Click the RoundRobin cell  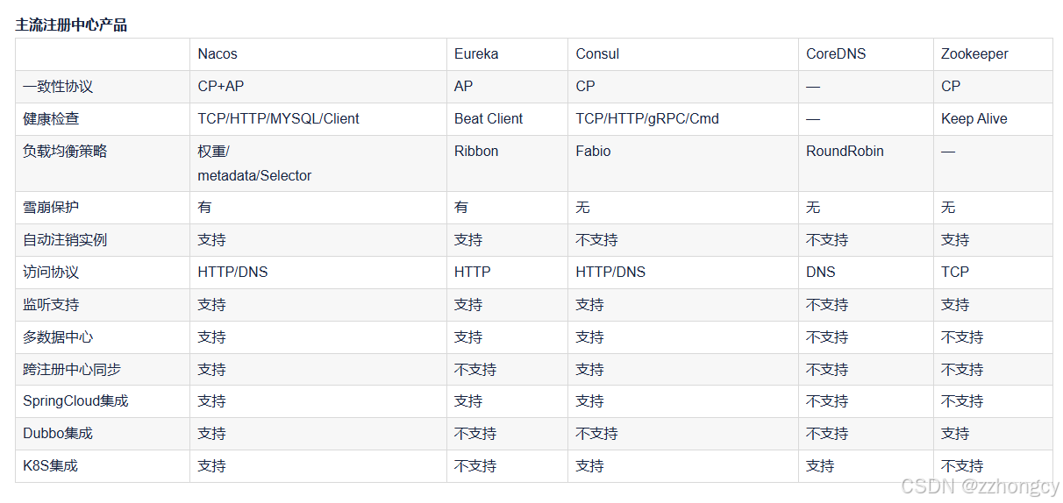coord(845,152)
